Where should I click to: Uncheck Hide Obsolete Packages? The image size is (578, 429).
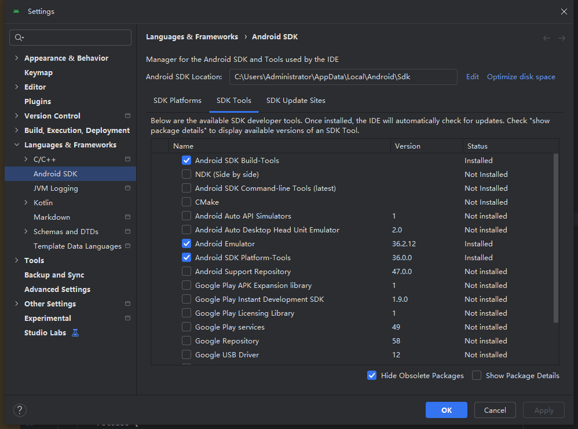[372, 375]
